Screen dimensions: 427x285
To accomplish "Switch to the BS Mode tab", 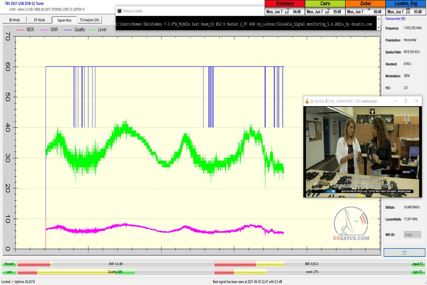I will (14, 20).
